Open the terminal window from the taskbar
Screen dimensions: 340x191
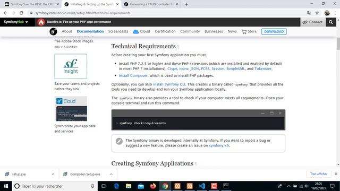tap(226, 186)
